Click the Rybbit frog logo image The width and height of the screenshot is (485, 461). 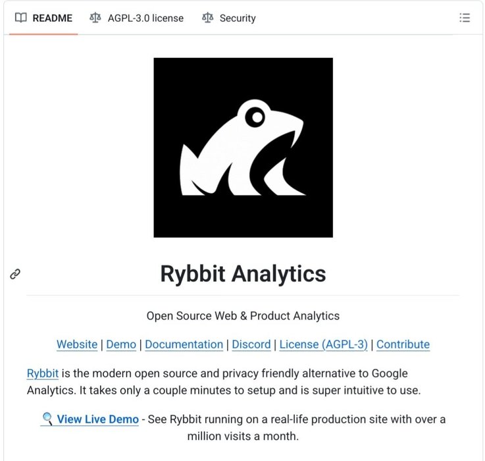(x=243, y=148)
